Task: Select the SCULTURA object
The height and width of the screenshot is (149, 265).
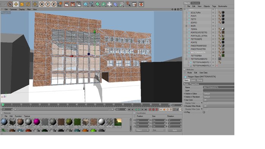Action: pyautogui.click(x=196, y=12)
